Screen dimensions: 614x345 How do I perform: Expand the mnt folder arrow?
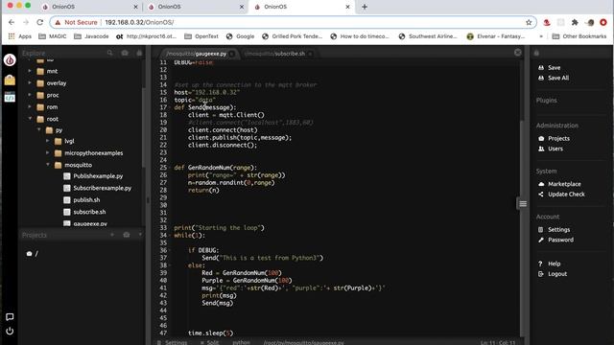(30, 71)
